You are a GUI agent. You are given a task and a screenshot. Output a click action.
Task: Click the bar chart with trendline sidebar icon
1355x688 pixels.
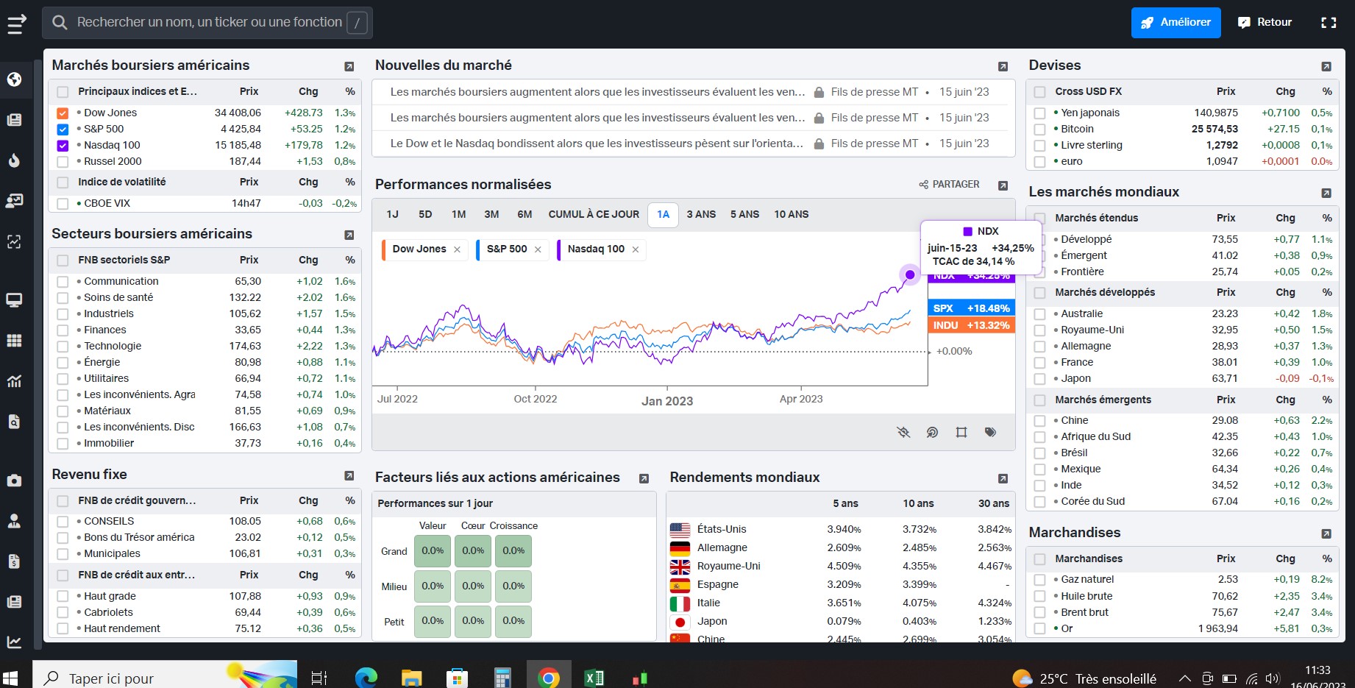point(14,381)
